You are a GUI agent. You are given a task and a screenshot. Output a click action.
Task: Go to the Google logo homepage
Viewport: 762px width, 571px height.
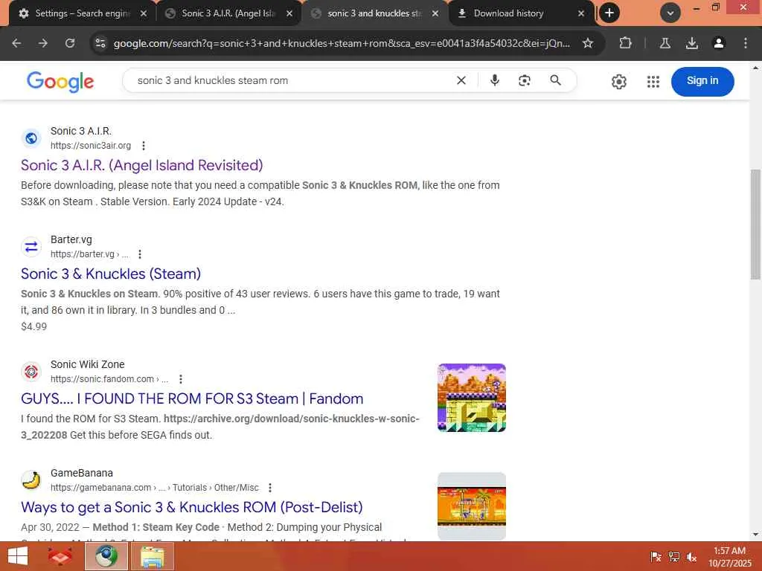(x=60, y=82)
